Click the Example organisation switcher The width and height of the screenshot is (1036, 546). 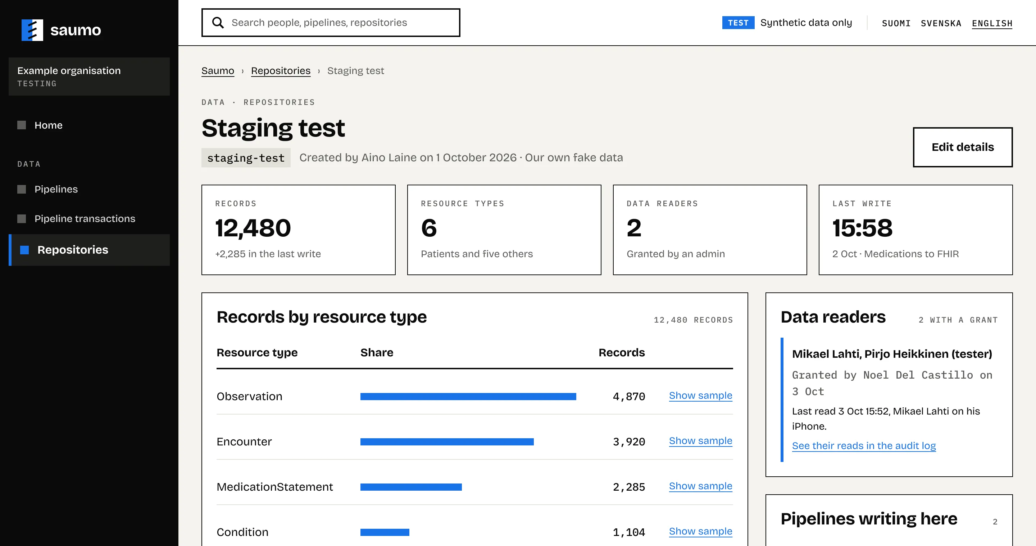(89, 76)
